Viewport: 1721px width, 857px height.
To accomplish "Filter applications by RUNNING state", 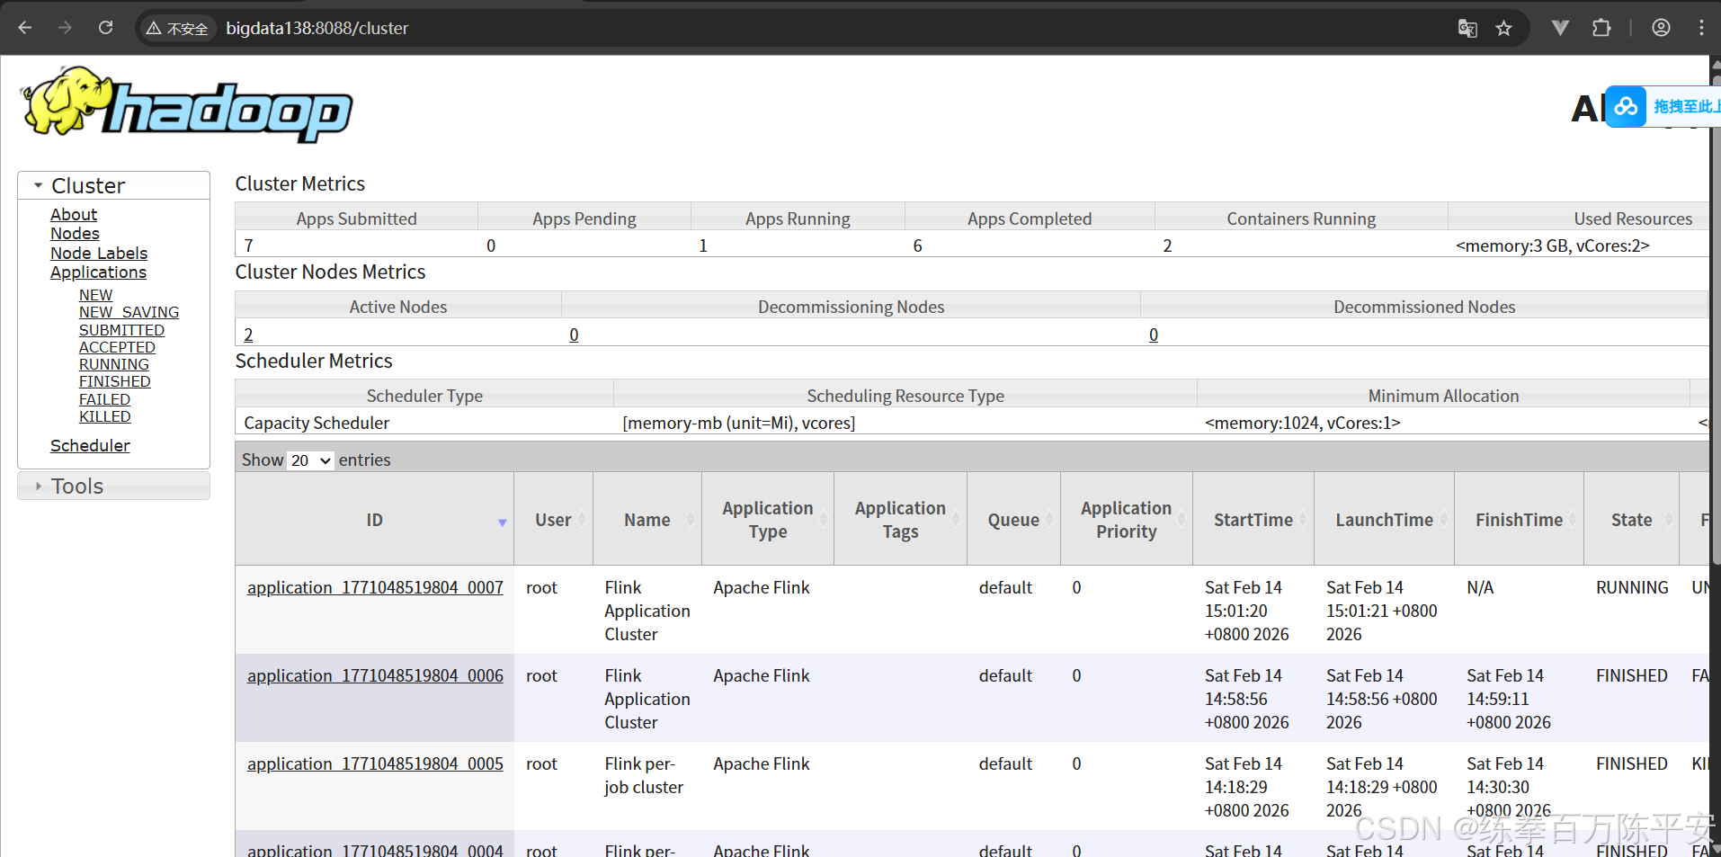I will [114, 364].
